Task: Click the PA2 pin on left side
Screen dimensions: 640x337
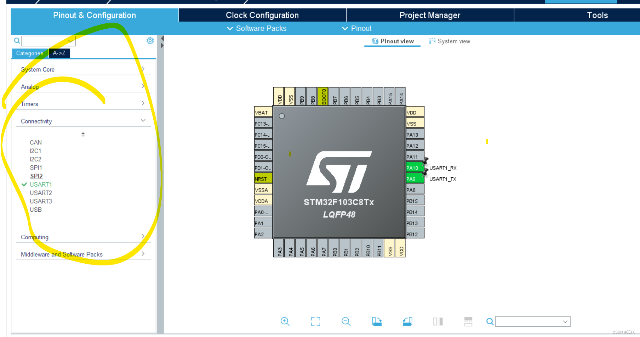Action: pyautogui.click(x=263, y=233)
